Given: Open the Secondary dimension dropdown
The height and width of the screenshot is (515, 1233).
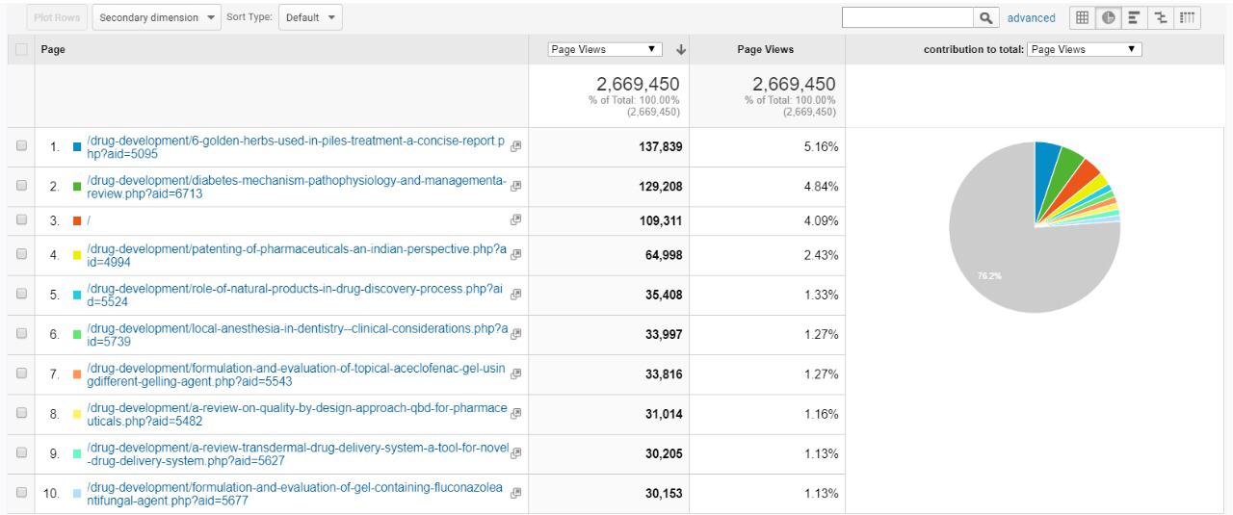Looking at the screenshot, I should (x=158, y=17).
